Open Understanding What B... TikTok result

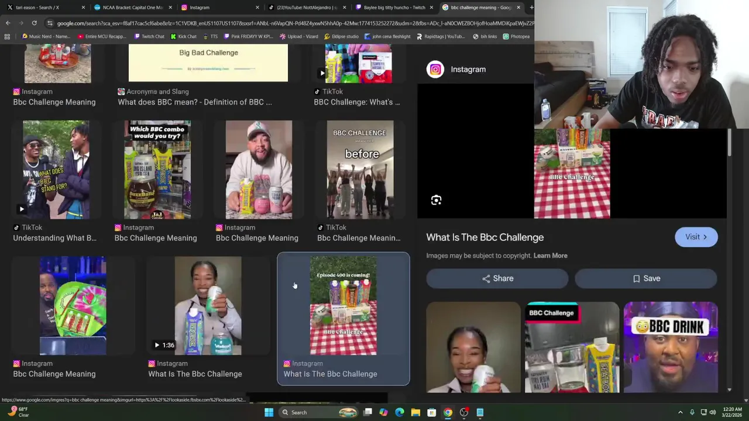click(55, 238)
